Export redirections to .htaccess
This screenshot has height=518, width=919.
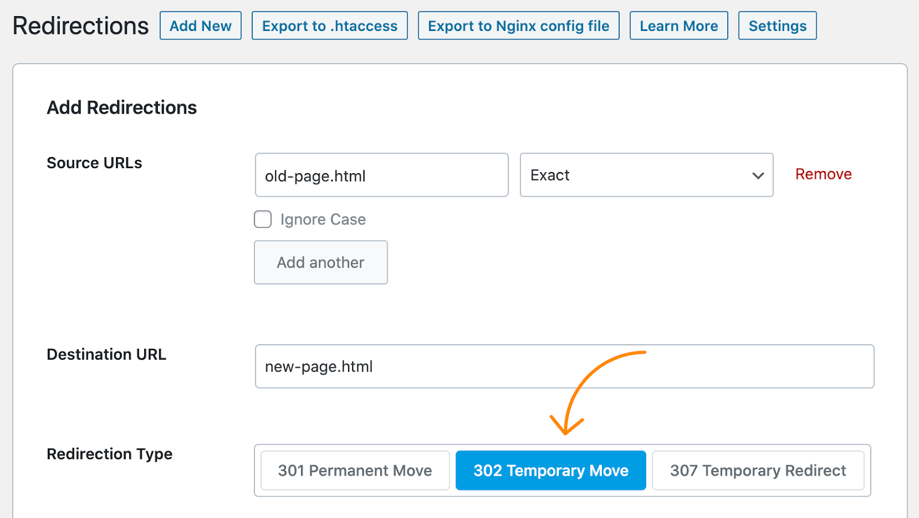(x=330, y=26)
